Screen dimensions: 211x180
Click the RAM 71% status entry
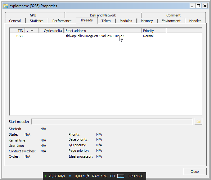coord(100,176)
